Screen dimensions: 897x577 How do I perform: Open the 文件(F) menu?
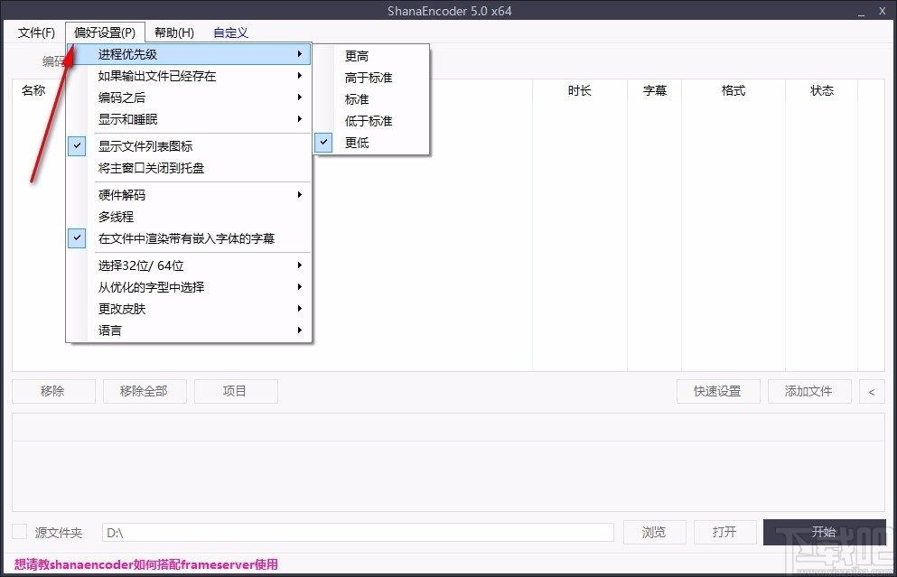pyautogui.click(x=35, y=32)
